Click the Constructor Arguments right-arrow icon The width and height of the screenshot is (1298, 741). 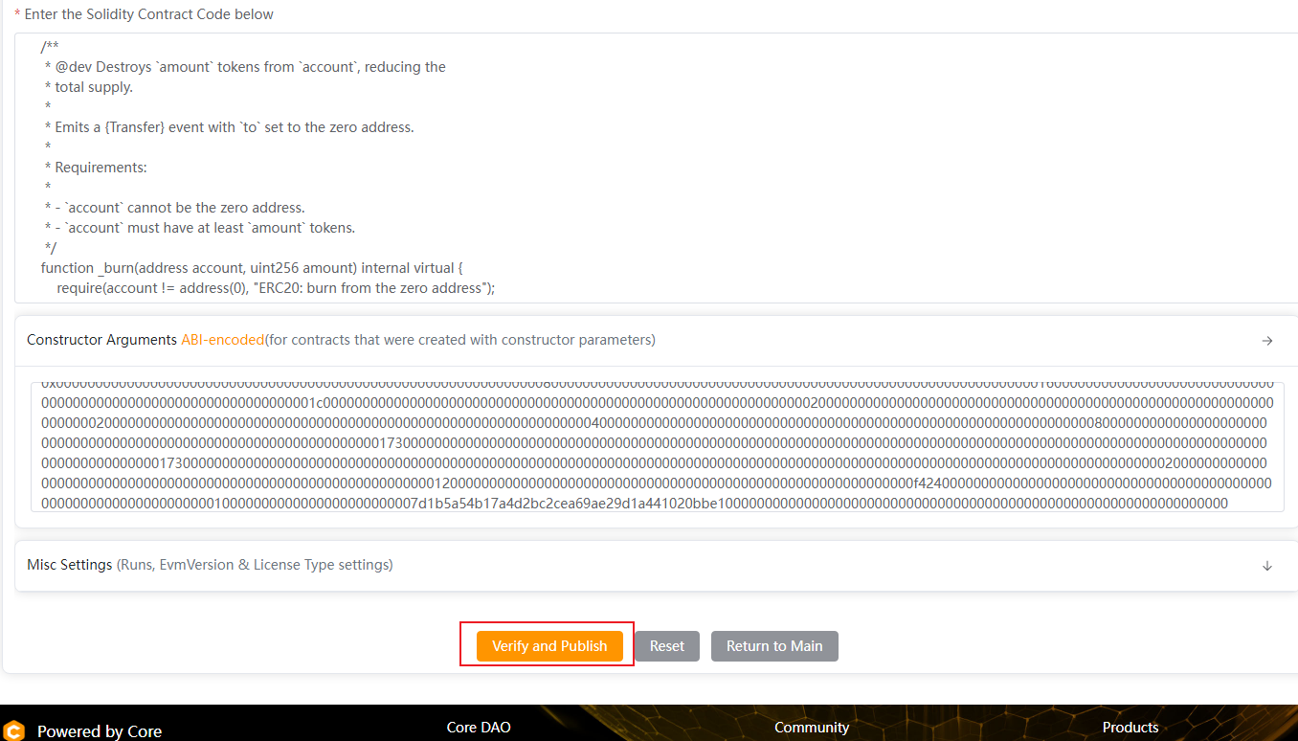pyautogui.click(x=1266, y=341)
